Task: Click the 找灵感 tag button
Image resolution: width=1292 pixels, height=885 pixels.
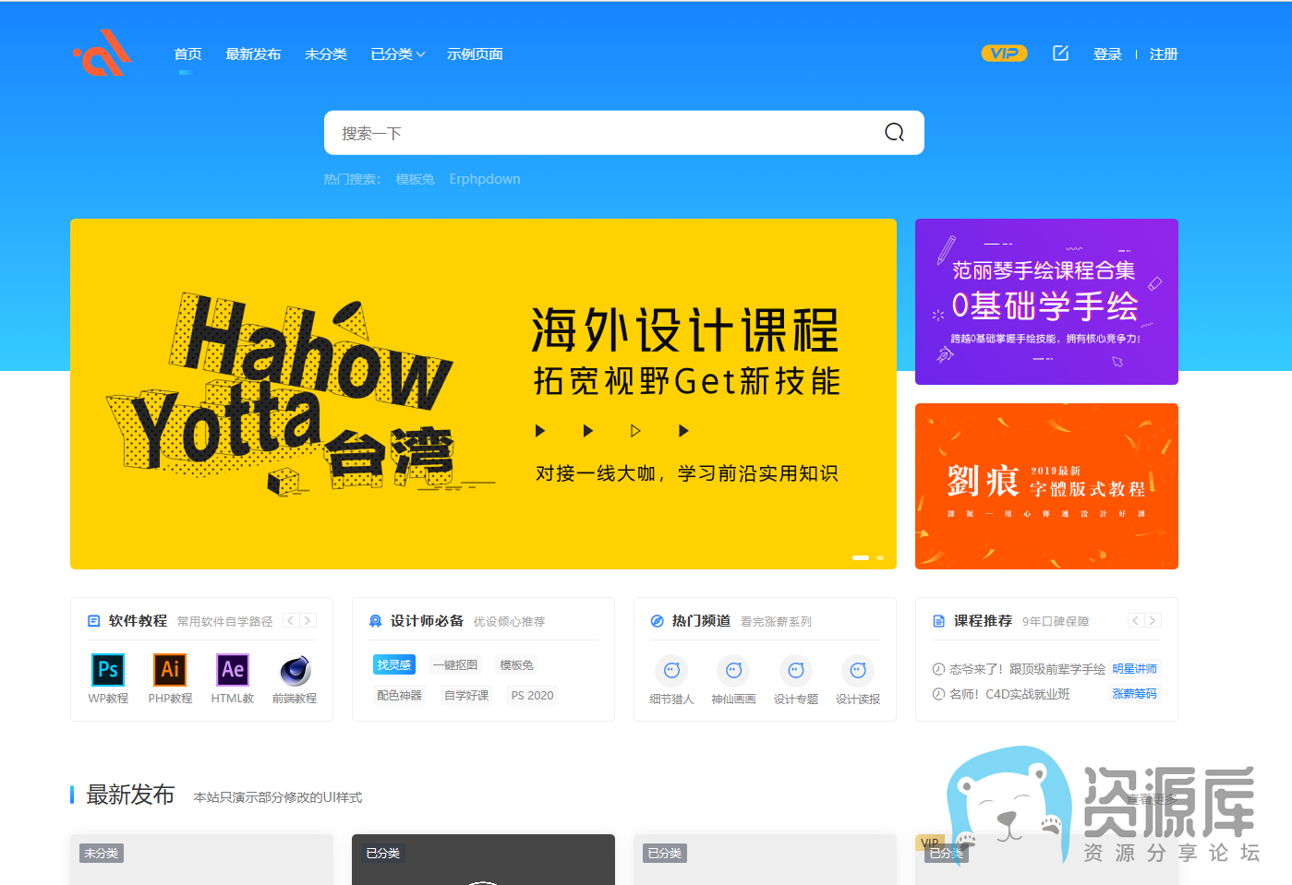Action: (x=394, y=665)
